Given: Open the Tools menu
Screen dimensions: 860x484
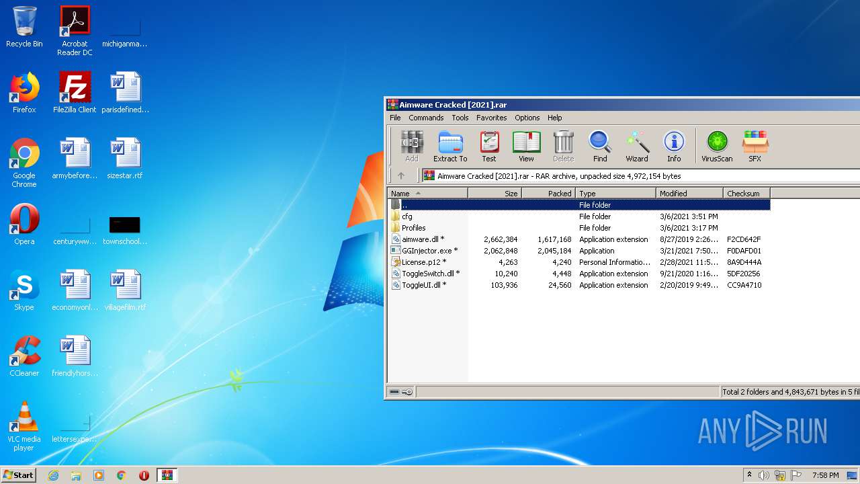Looking at the screenshot, I should (460, 118).
